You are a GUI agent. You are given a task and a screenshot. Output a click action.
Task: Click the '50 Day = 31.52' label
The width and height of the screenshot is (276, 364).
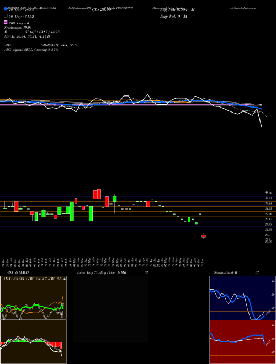coord(21,17)
